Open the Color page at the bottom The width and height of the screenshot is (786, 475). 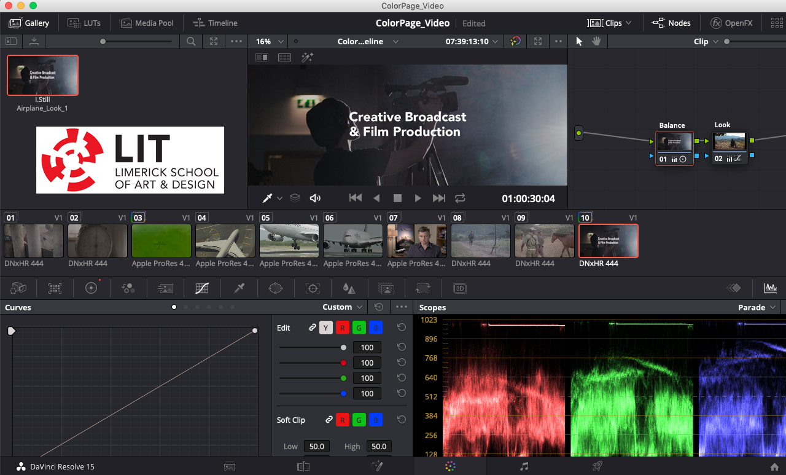pyautogui.click(x=450, y=466)
